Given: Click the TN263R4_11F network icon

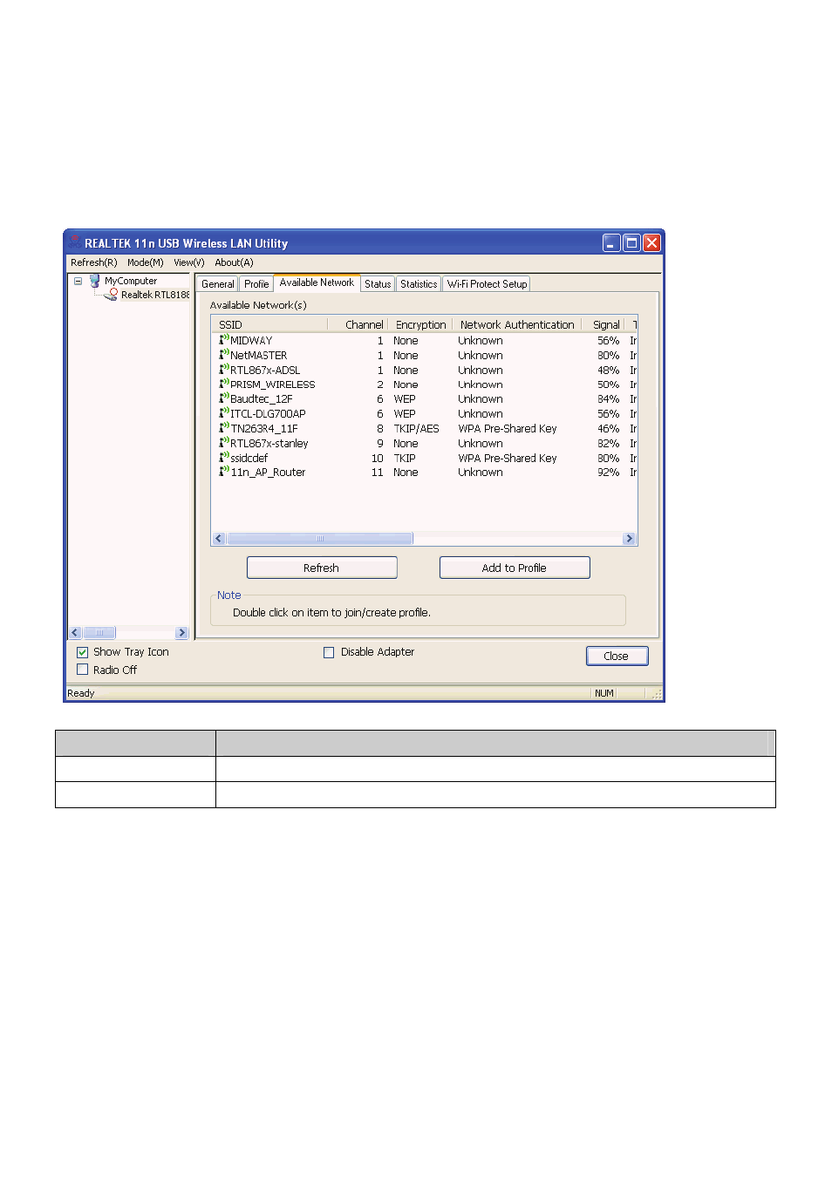Looking at the screenshot, I should click(x=224, y=428).
